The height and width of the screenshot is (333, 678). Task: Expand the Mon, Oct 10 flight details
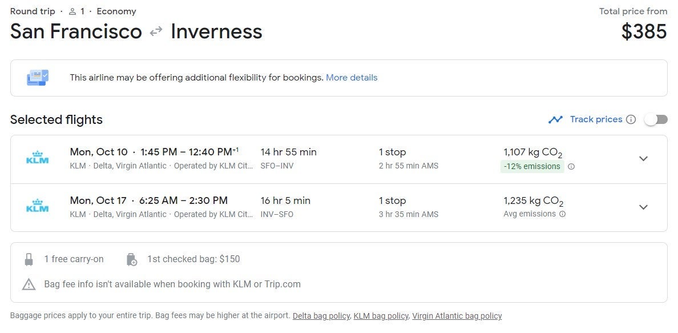point(643,159)
